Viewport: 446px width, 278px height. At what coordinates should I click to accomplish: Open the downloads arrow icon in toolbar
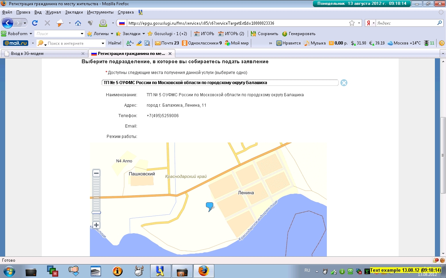pyautogui.click(x=103, y=23)
